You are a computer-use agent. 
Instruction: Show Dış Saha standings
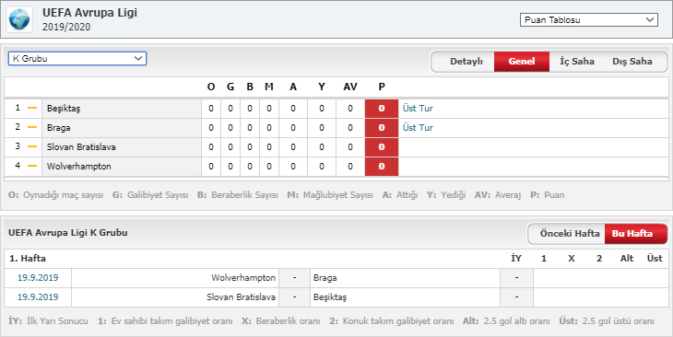coord(632,62)
